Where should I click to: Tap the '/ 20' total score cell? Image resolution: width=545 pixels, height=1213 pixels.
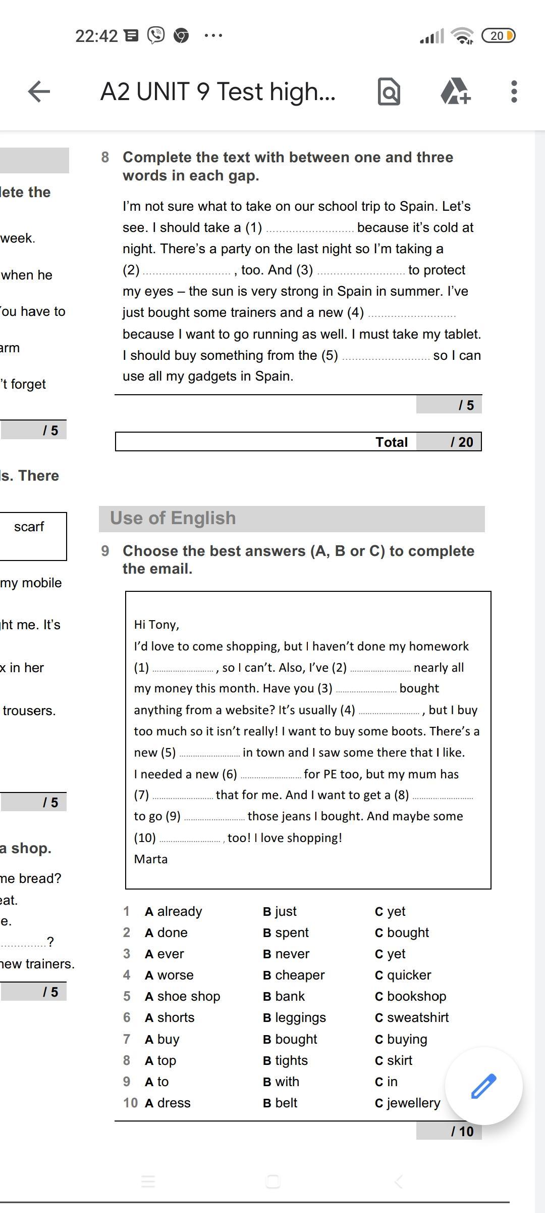click(x=449, y=442)
